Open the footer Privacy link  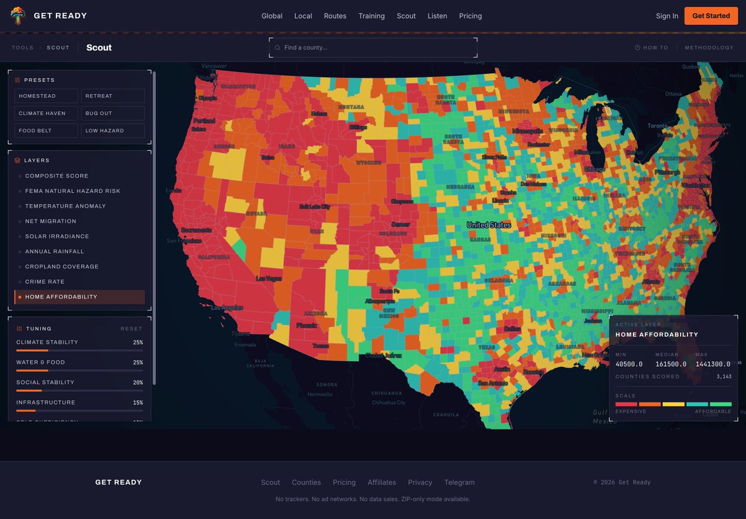click(x=420, y=482)
